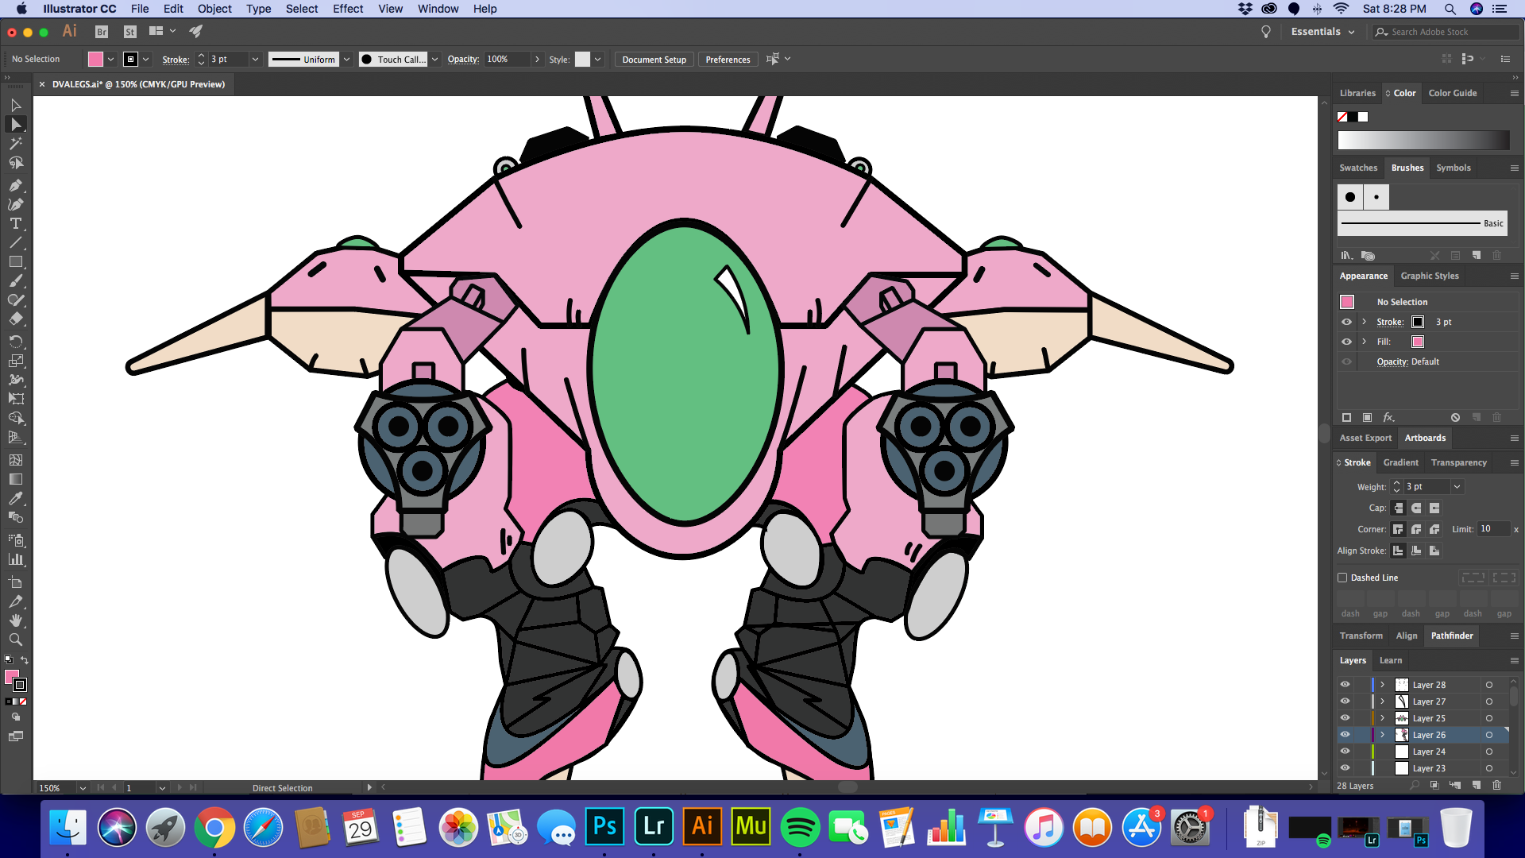Image resolution: width=1525 pixels, height=858 pixels.
Task: Select the Hand tool
Action: (x=15, y=620)
